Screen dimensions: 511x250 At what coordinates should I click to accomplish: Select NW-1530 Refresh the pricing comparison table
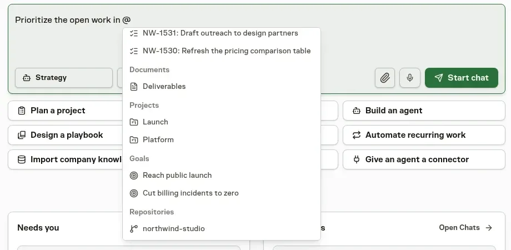pos(222,51)
